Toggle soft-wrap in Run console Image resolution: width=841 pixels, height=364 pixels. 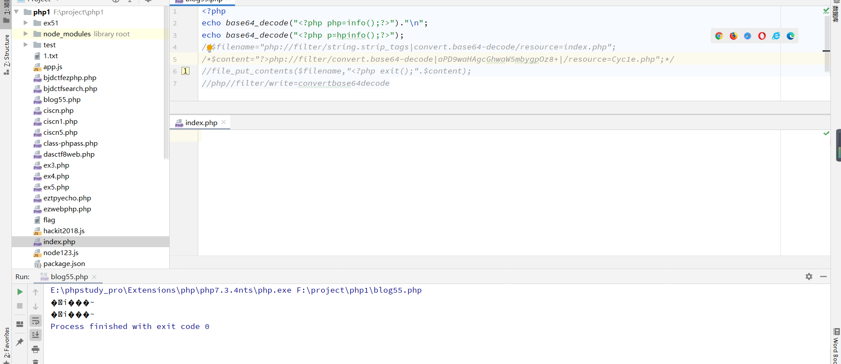36,321
